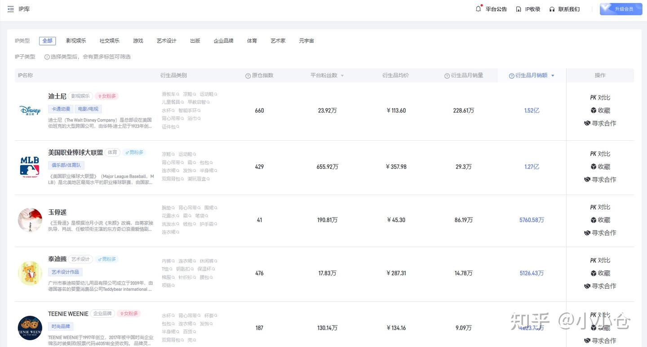The width and height of the screenshot is (647, 347).
Task: Filter by 社交娱乐 IP type
Action: 110,41
